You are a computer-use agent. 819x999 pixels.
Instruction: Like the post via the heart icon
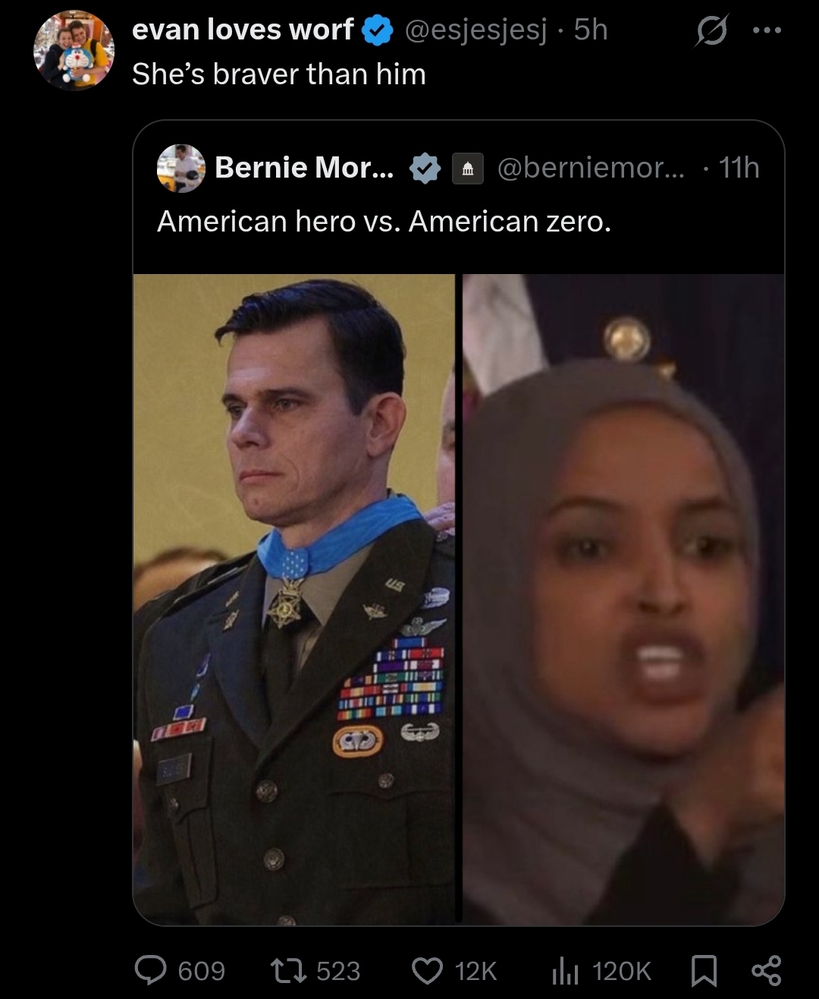[x=428, y=970]
